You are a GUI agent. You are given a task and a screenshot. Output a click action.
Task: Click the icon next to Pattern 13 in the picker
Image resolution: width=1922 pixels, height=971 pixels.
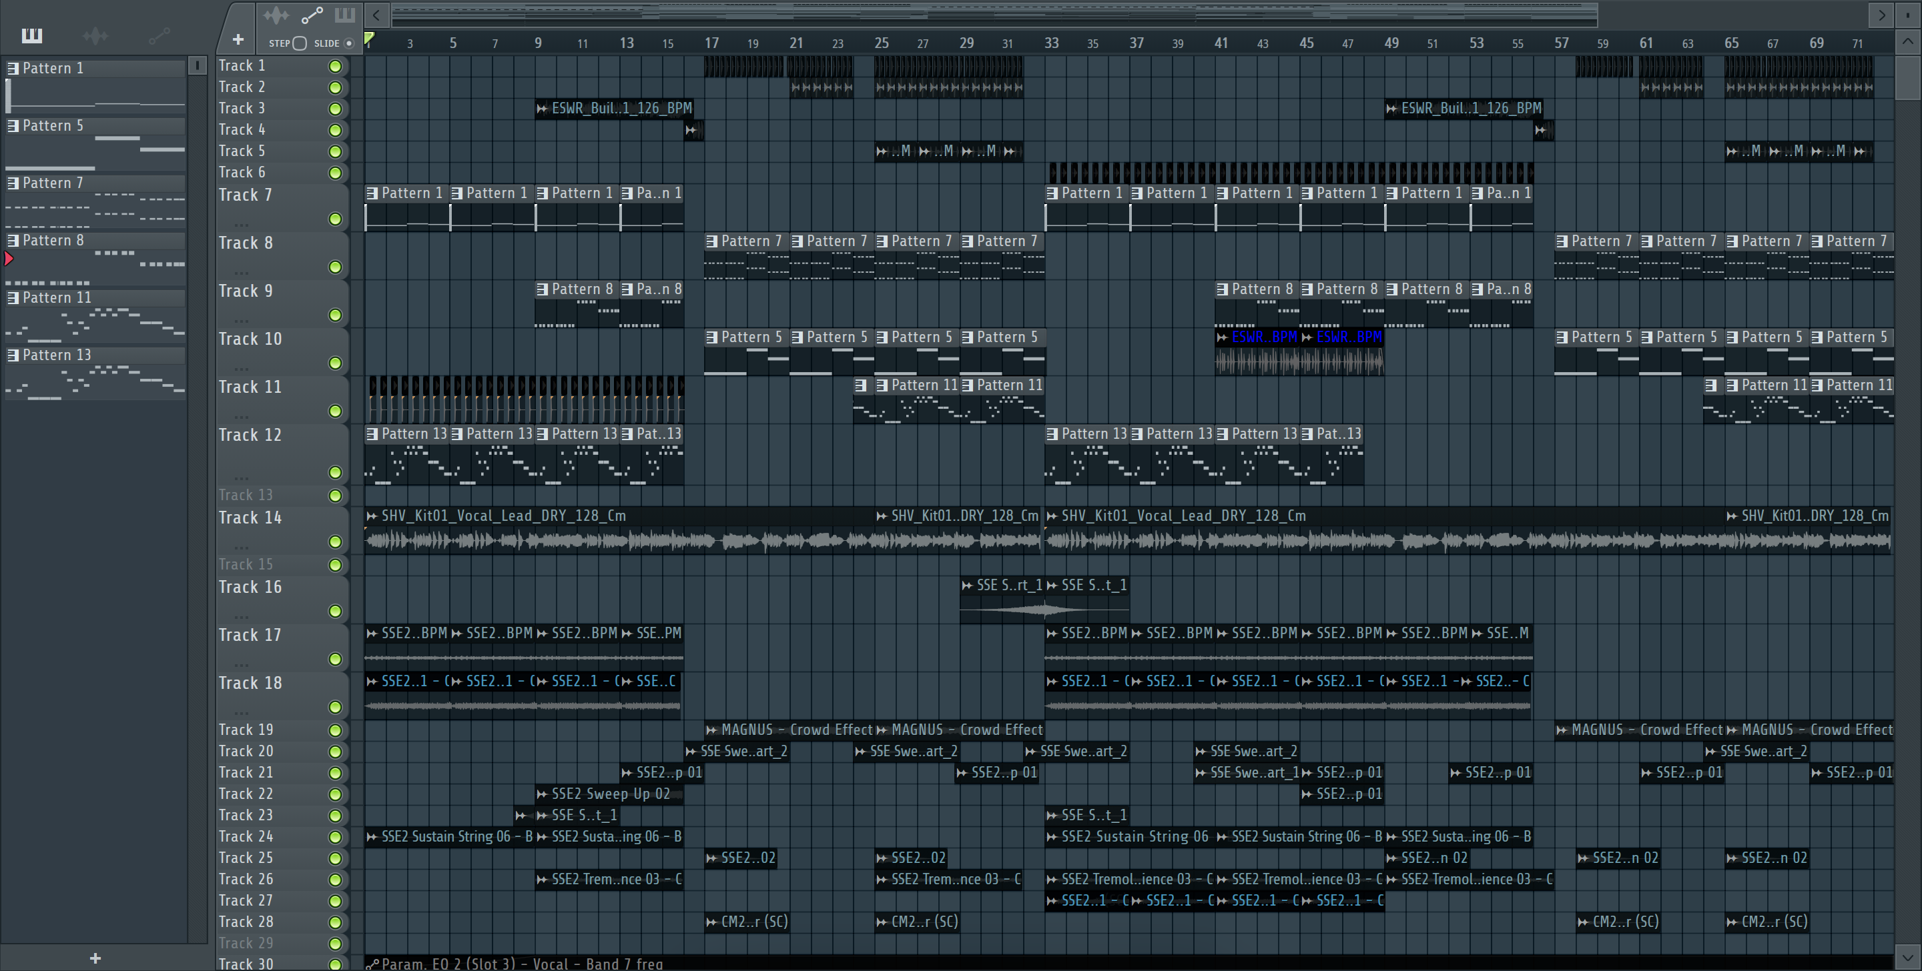click(x=13, y=355)
